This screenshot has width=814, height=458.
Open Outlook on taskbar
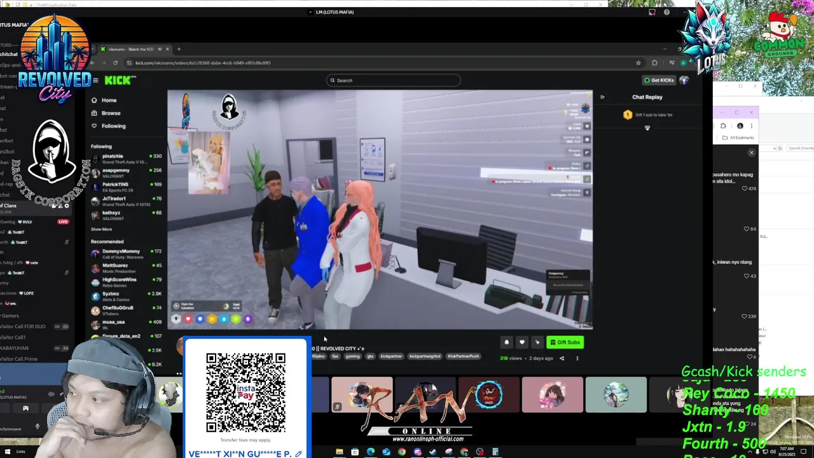click(386, 452)
